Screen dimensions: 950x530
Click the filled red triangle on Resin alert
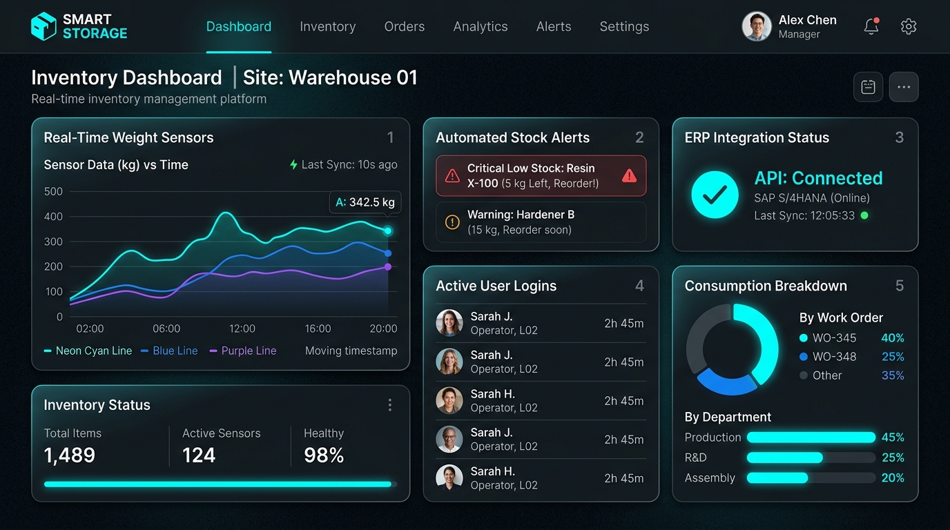point(629,176)
